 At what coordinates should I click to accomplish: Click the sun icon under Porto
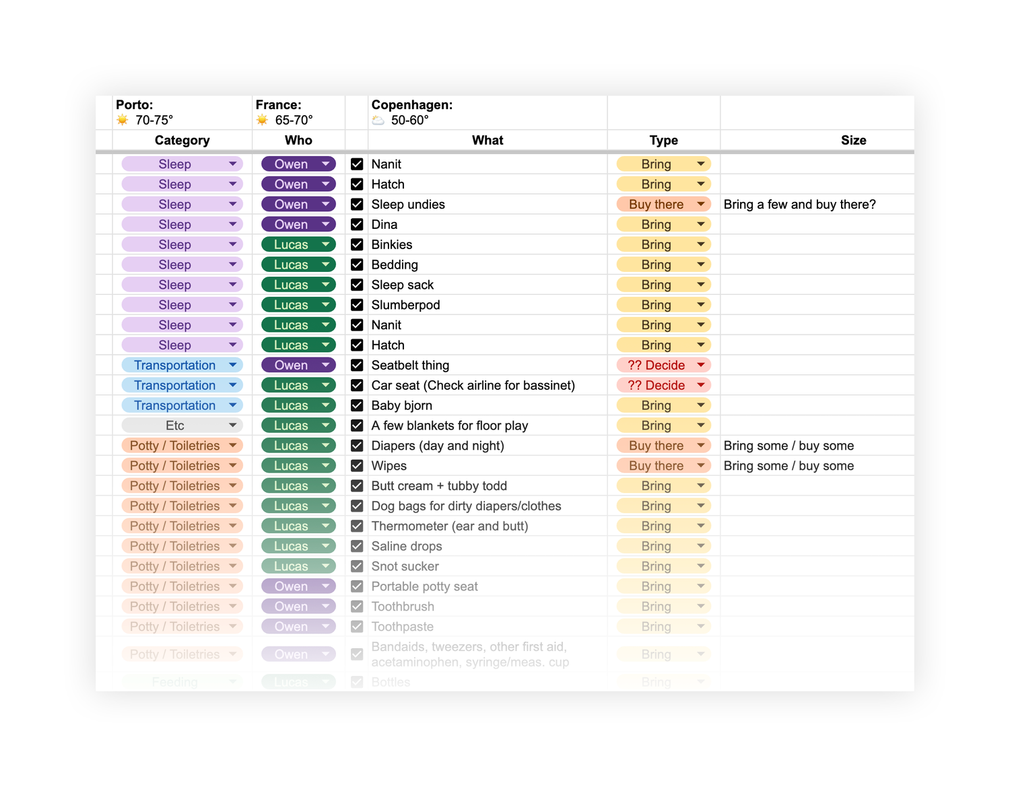(x=123, y=120)
